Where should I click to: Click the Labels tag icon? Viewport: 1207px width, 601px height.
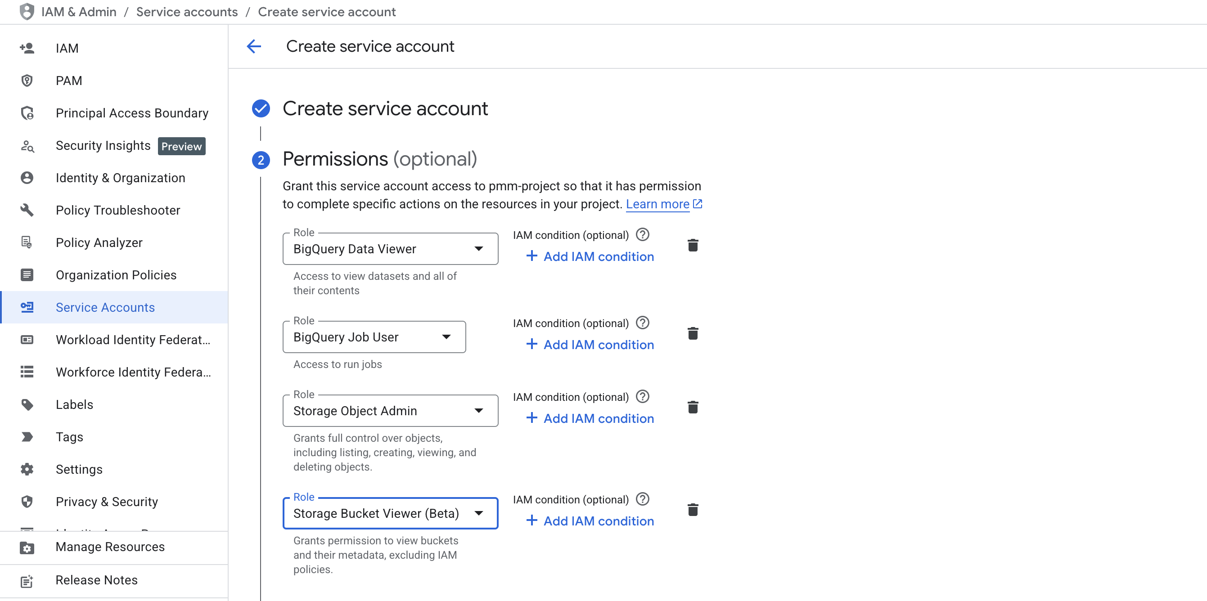point(27,404)
